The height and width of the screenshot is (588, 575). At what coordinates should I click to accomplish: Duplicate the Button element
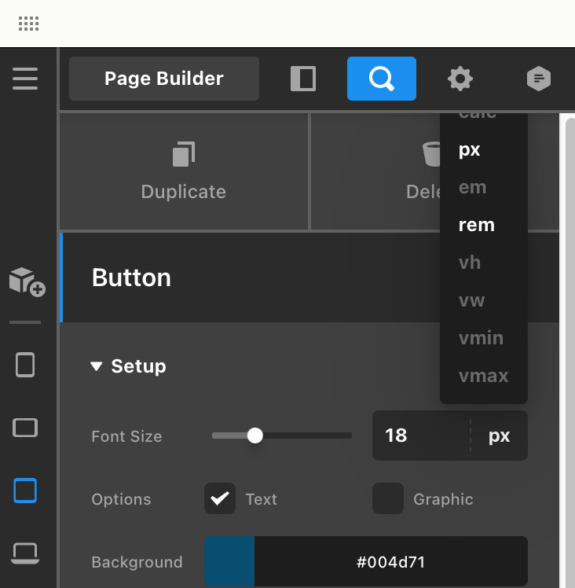tap(184, 171)
